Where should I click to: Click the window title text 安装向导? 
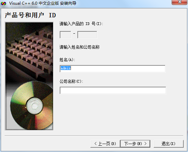(x=68, y=3)
